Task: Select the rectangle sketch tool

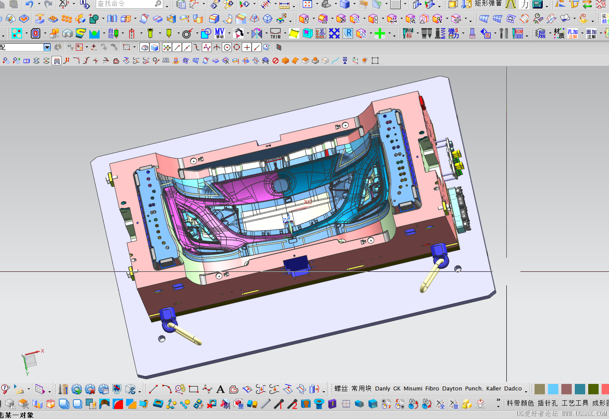Action: click(x=194, y=389)
